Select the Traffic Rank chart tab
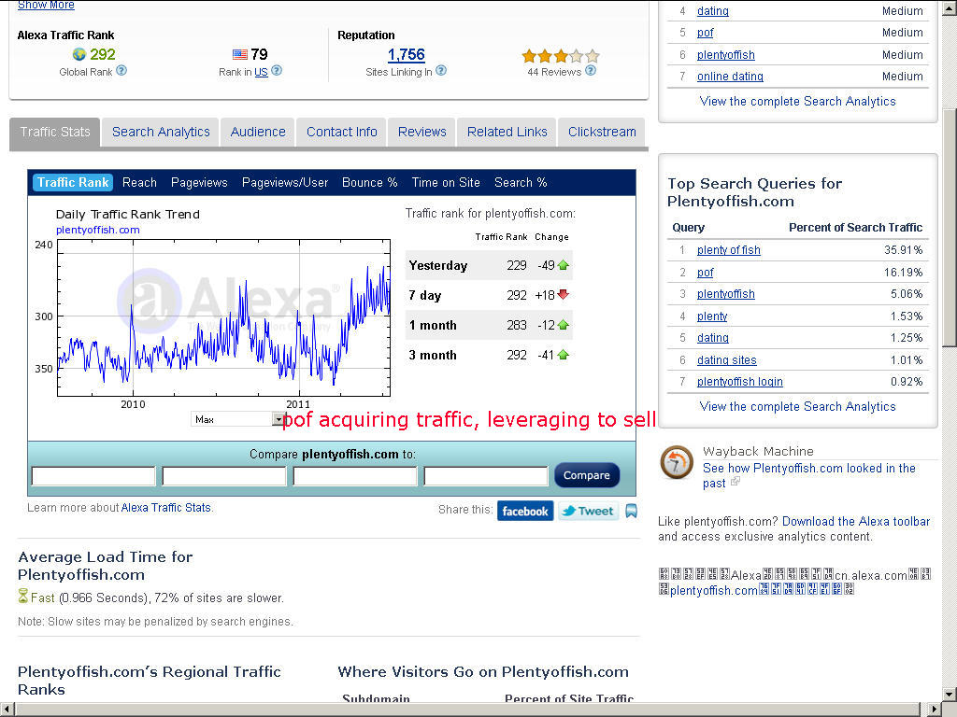Image resolution: width=957 pixels, height=717 pixels. click(73, 182)
